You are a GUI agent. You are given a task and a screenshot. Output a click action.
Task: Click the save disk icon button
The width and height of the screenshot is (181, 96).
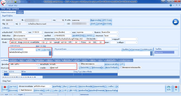(169, 88)
